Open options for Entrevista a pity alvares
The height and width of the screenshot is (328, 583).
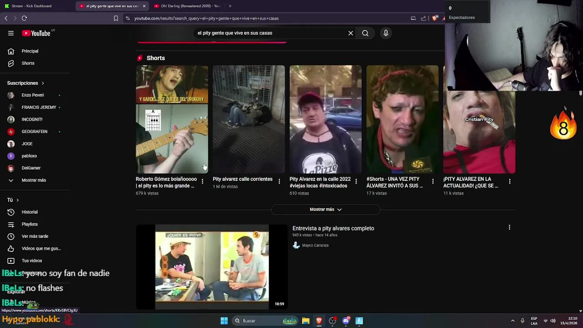509,227
